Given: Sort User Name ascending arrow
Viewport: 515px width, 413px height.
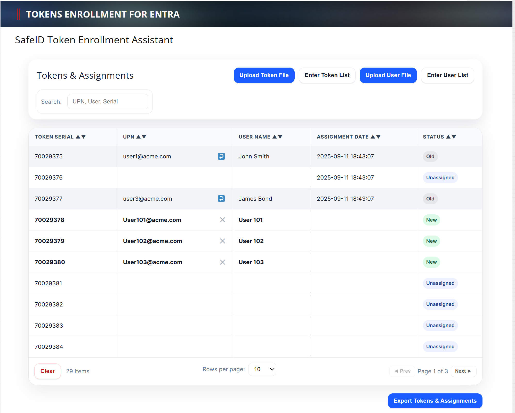Looking at the screenshot, I should click(x=275, y=137).
